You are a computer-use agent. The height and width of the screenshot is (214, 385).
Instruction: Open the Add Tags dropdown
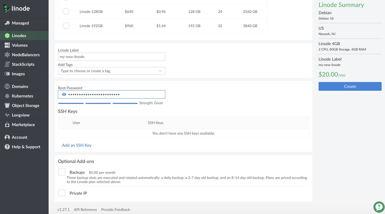click(x=111, y=71)
